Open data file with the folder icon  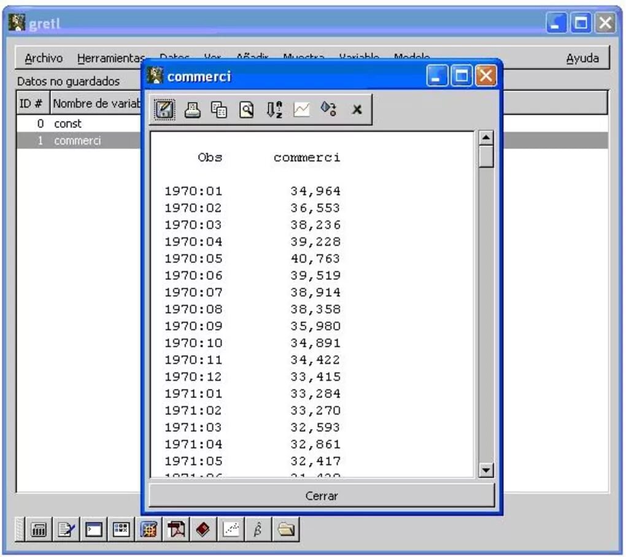point(286,530)
